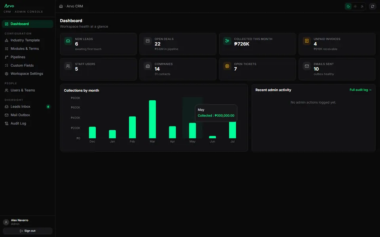Screen dimensions: 380x237
Task: Click the Open Tickets value 7
Action: [236, 69]
